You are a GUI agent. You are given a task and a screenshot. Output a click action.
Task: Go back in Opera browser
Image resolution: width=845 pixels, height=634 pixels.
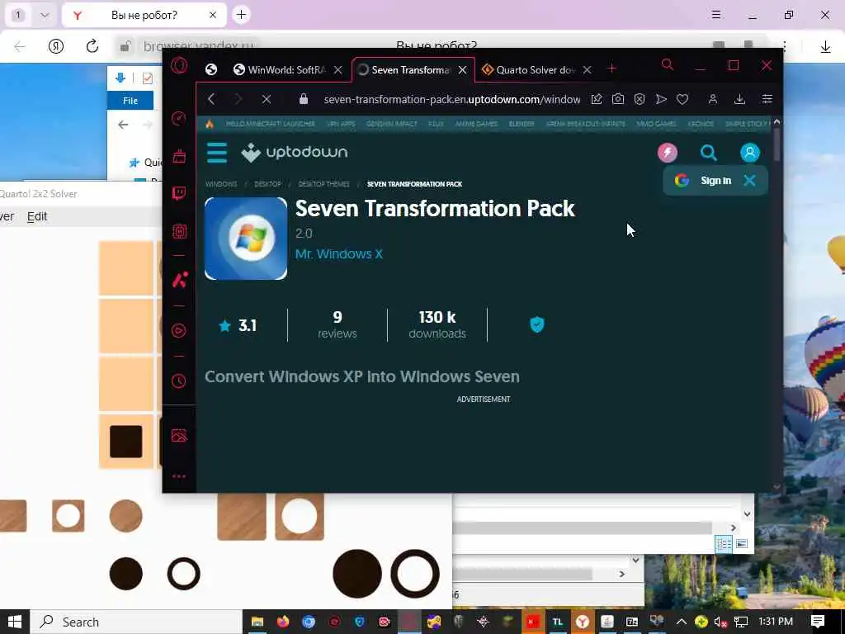coord(211,99)
